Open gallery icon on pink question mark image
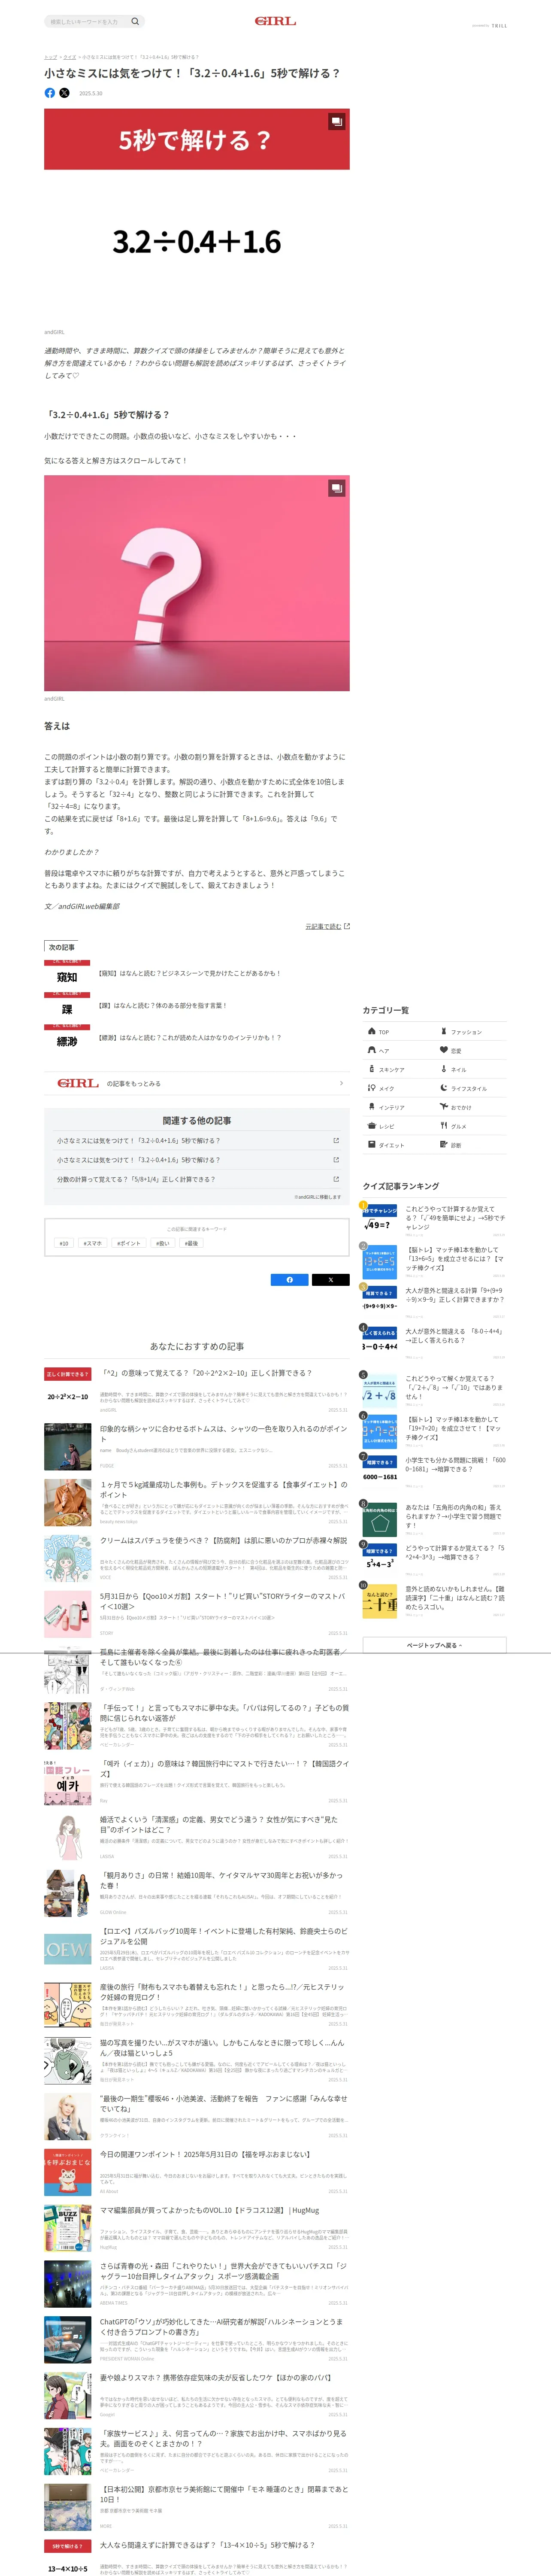Viewport: 551px width, 2576px height. point(337,488)
